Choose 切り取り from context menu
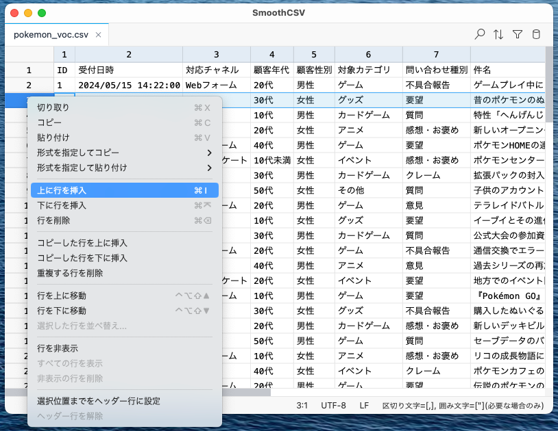Viewport: 558px width, 431px height. click(x=123, y=107)
